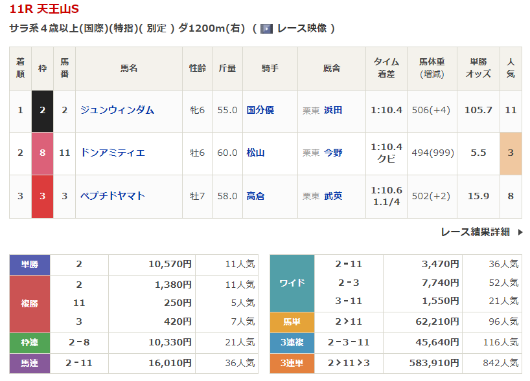Open horse ペプチドヤマト profile

coord(113,195)
